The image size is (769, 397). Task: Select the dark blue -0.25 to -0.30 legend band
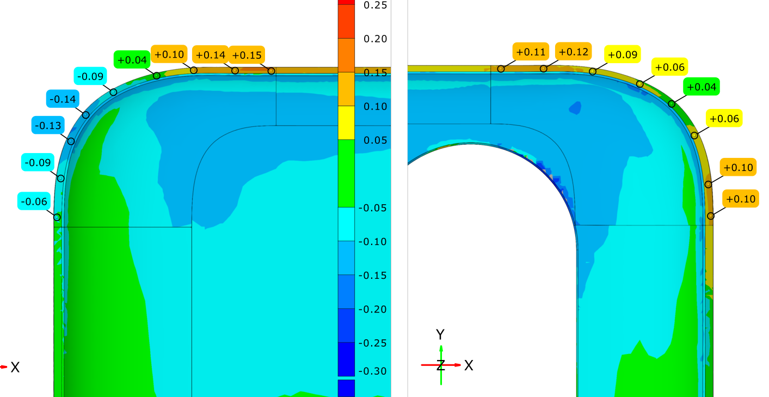(346, 358)
